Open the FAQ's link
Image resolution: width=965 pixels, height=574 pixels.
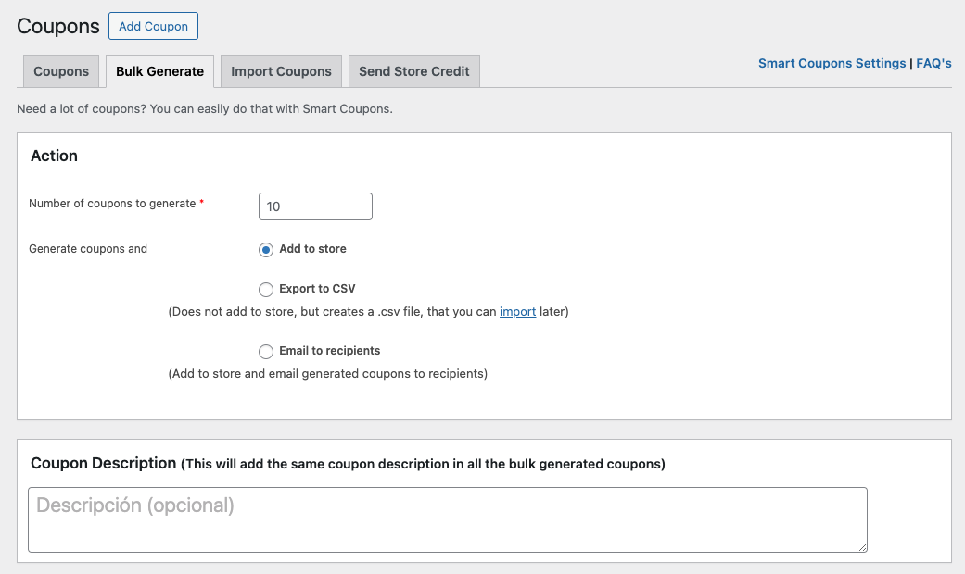pos(933,63)
